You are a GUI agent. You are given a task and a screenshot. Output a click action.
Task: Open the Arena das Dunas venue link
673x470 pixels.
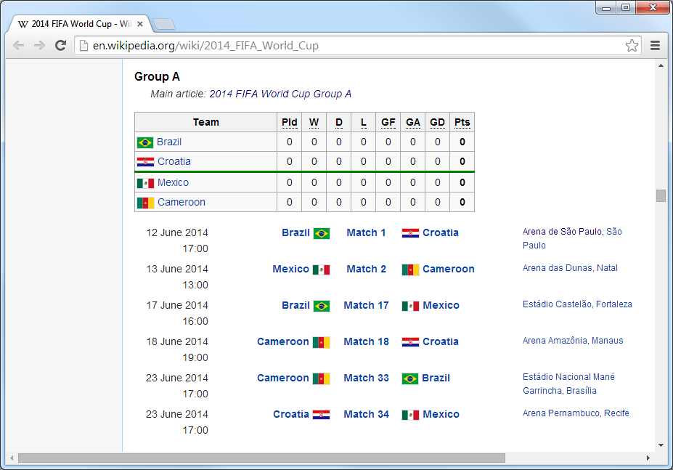point(557,268)
